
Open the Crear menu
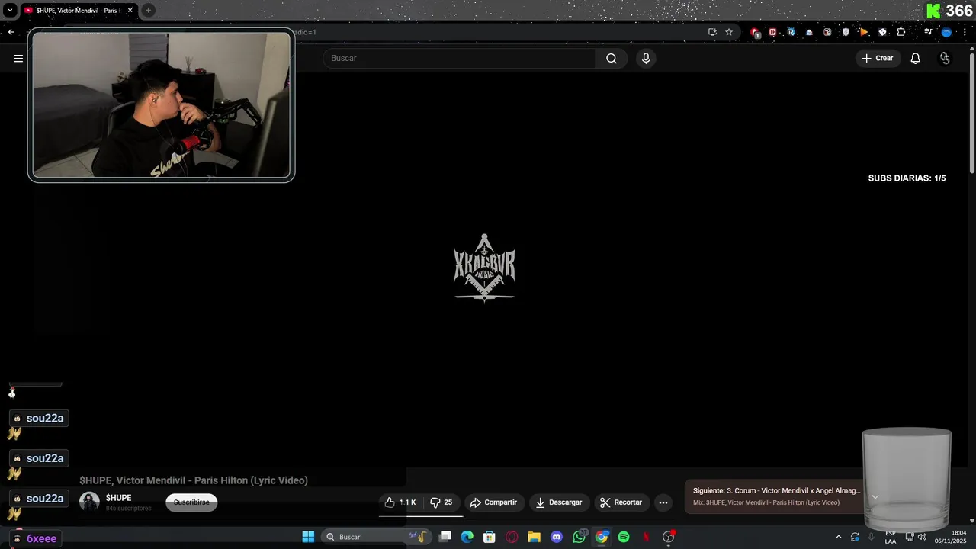878,58
